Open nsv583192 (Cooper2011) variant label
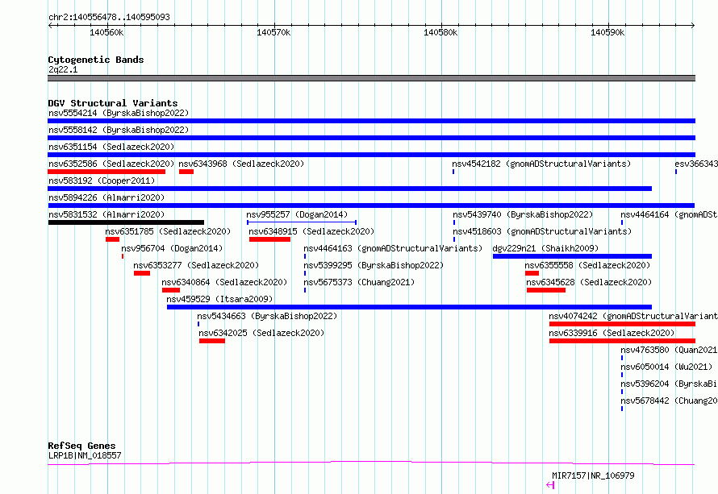The image size is (718, 494). point(102,181)
